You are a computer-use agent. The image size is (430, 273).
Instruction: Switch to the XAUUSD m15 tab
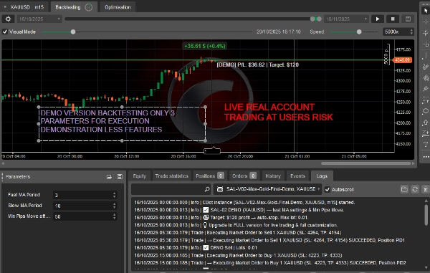[x=24, y=7]
